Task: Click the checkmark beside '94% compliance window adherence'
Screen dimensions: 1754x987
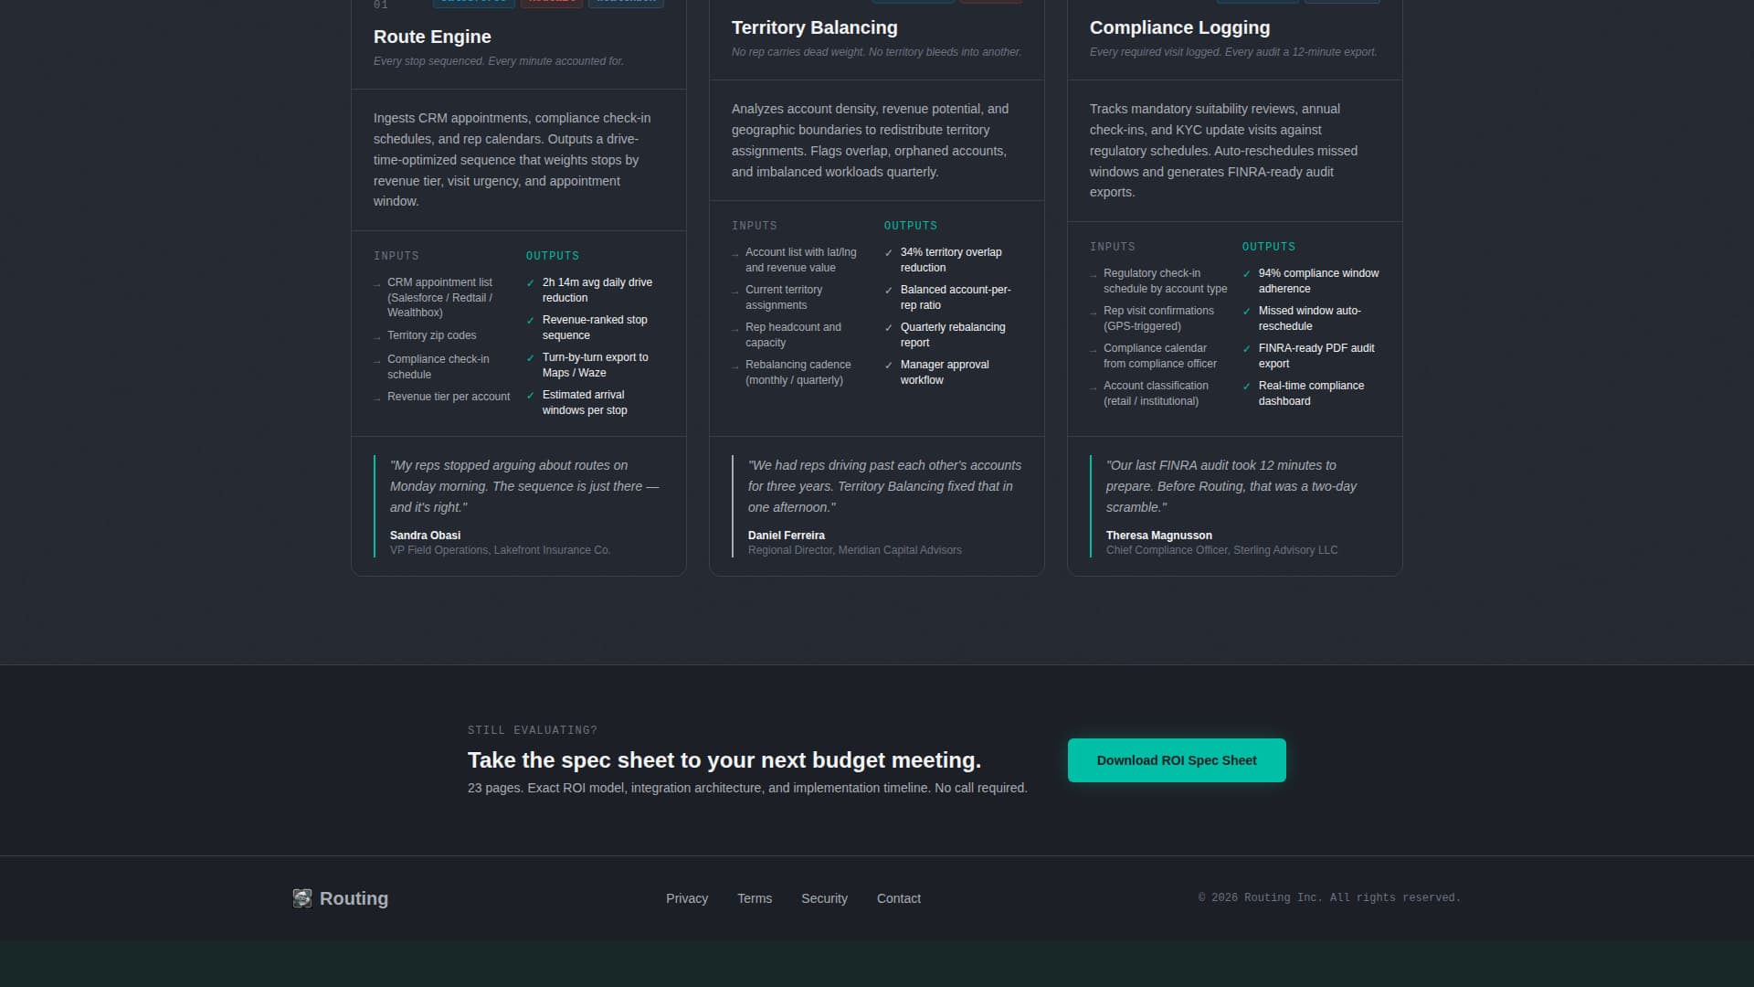Action: coord(1247,273)
